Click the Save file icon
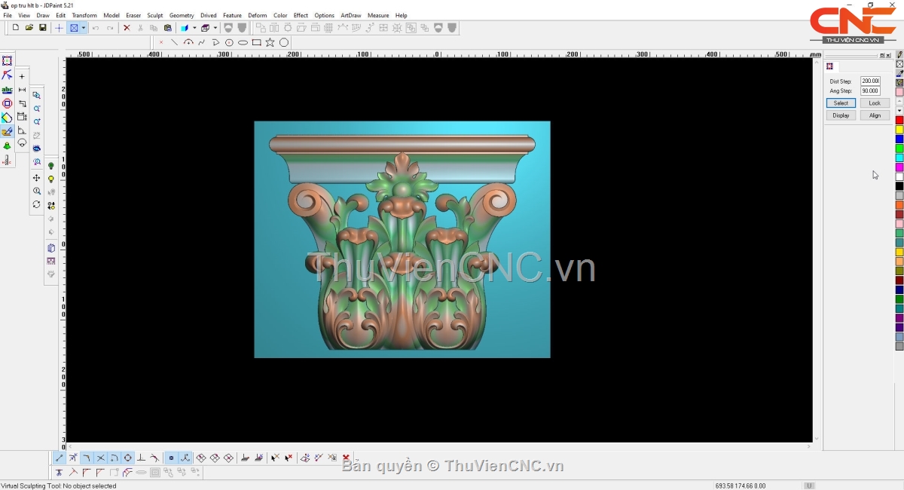Viewport: 904px width, 490px height. pos(42,28)
